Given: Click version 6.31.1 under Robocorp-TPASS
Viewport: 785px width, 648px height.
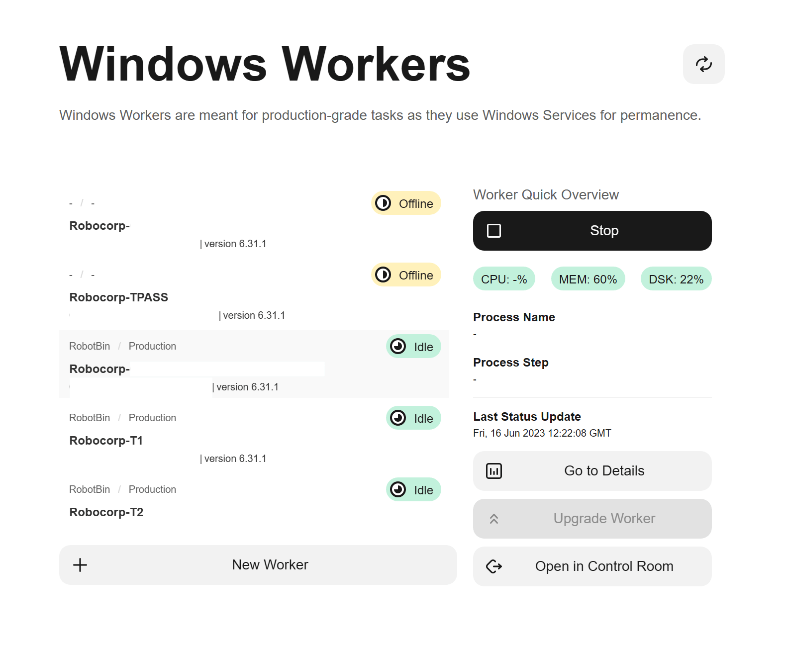Looking at the screenshot, I should pos(254,315).
